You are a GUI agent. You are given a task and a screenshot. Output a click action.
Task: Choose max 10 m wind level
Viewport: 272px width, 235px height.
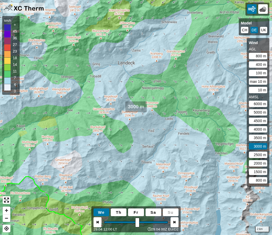click(258, 82)
